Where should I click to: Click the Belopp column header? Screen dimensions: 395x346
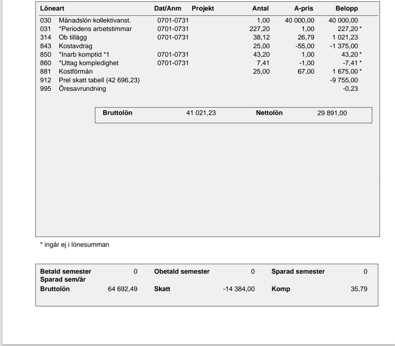coord(347,9)
